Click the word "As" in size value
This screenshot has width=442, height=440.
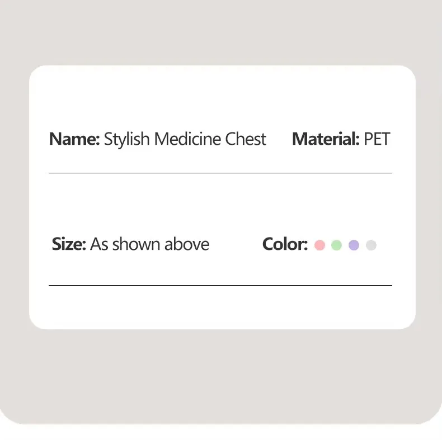[x=99, y=244]
